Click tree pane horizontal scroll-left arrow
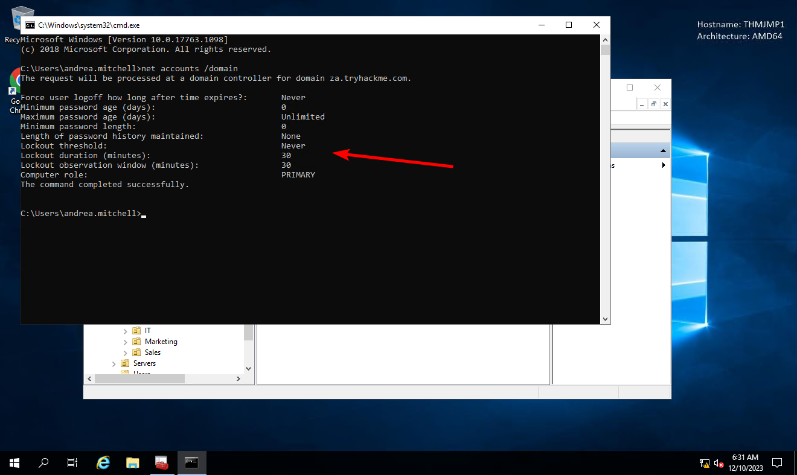797x475 pixels. tap(90, 378)
